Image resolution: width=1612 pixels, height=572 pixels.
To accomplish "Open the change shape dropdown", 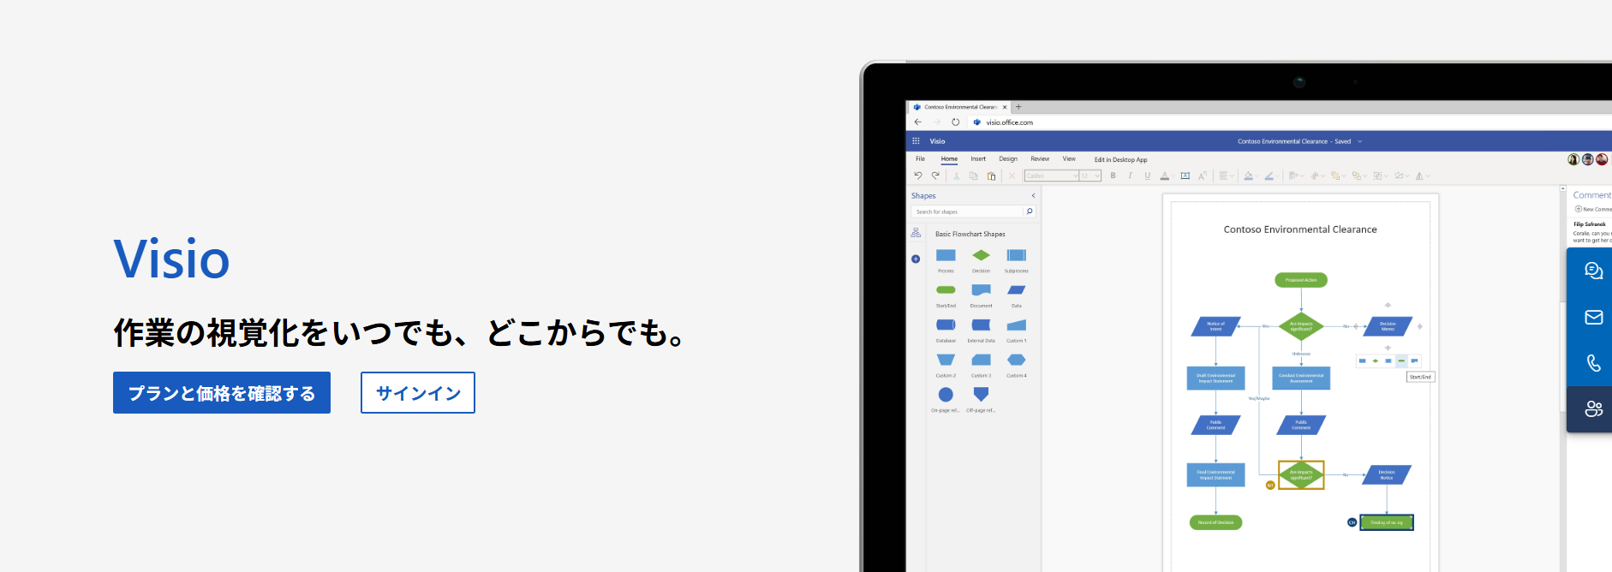I will click(x=1401, y=176).
